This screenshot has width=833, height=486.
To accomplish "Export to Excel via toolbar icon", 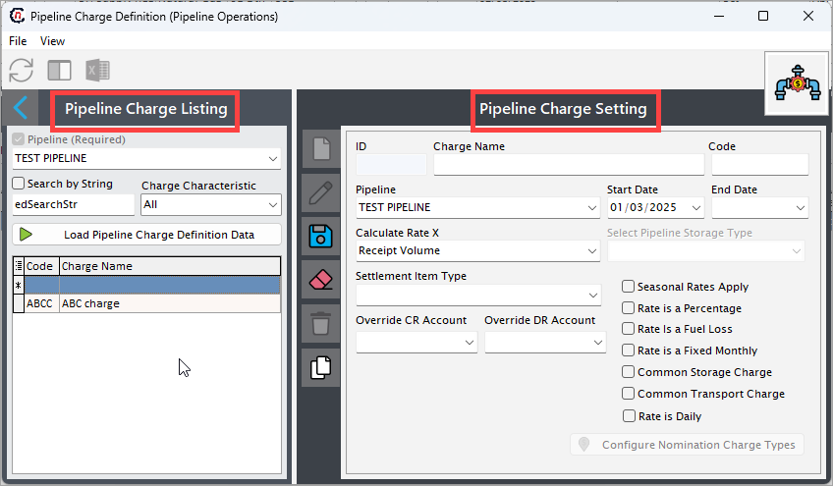I will [98, 70].
